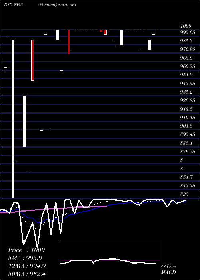The image size is (200, 280).
Task: Click the 'Price : 1000' readout
Action: coord(26,250)
